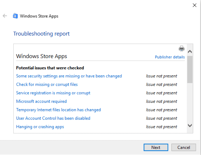The image size is (201, 155).
Task: Click the Windows Store Apps bag icon
Action: click(x=15, y=16)
